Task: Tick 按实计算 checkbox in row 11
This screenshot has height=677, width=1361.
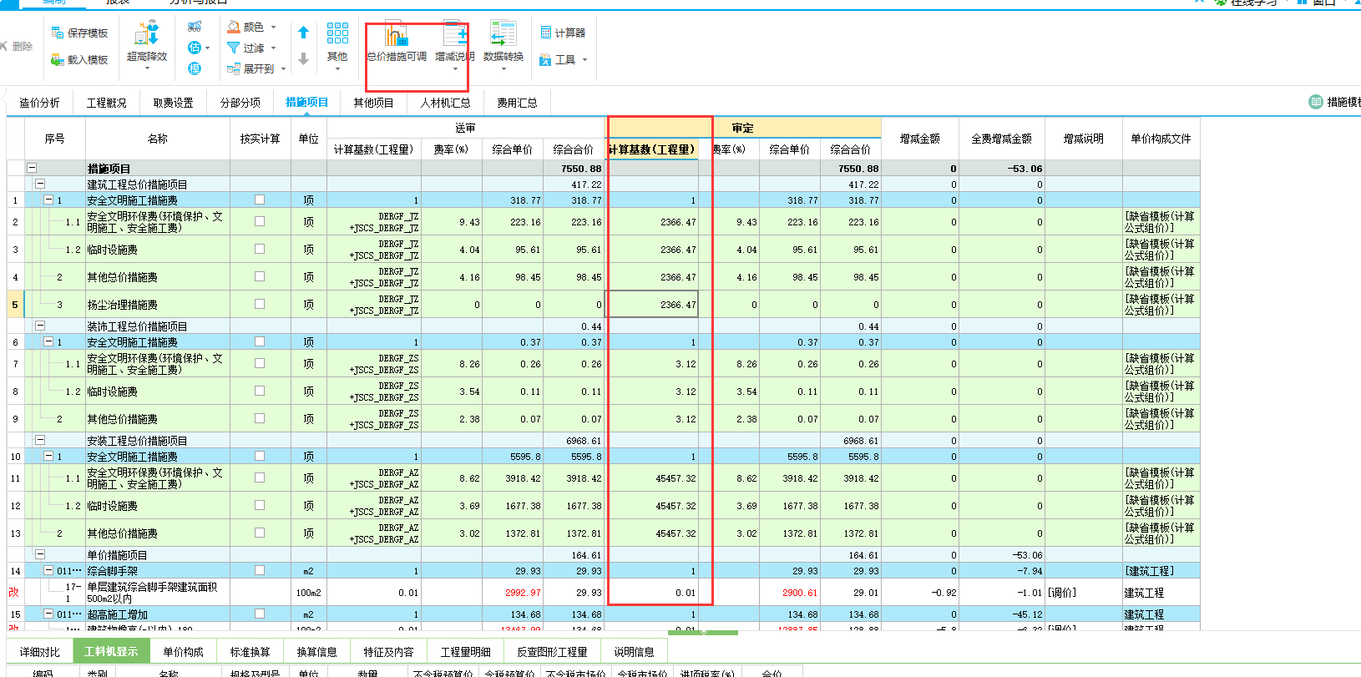Action: click(260, 477)
